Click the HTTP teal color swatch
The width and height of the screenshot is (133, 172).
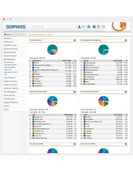(33, 63)
